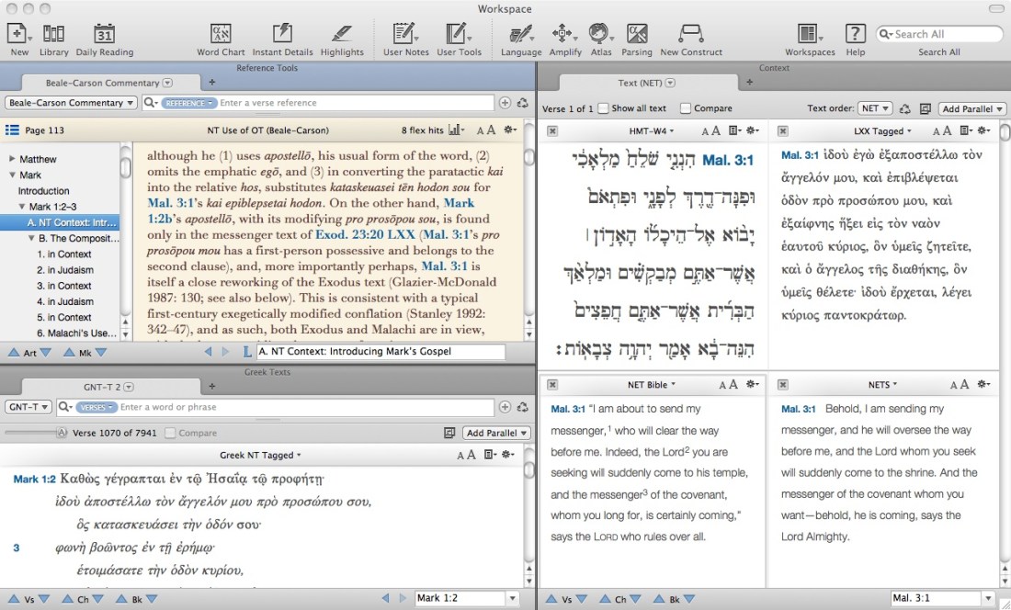
Task: Click the Parsing toolbar icon
Action: 636,35
